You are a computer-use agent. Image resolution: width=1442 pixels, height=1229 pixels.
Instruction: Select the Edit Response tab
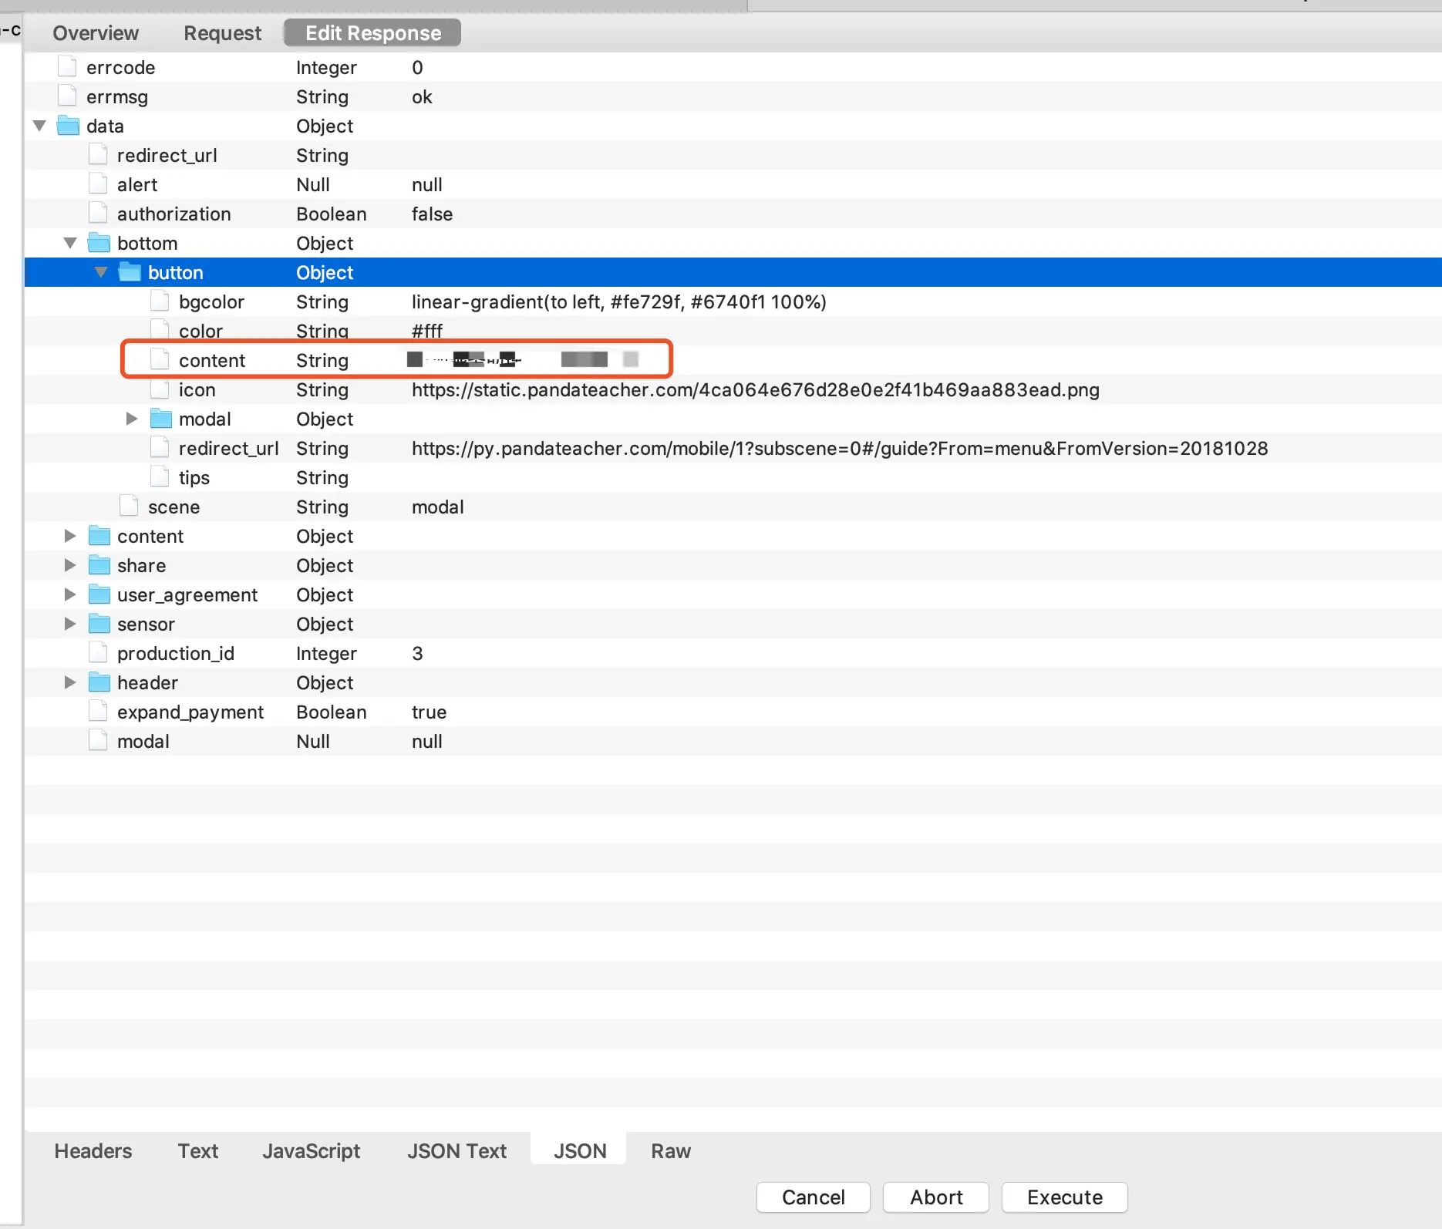pyautogui.click(x=372, y=33)
